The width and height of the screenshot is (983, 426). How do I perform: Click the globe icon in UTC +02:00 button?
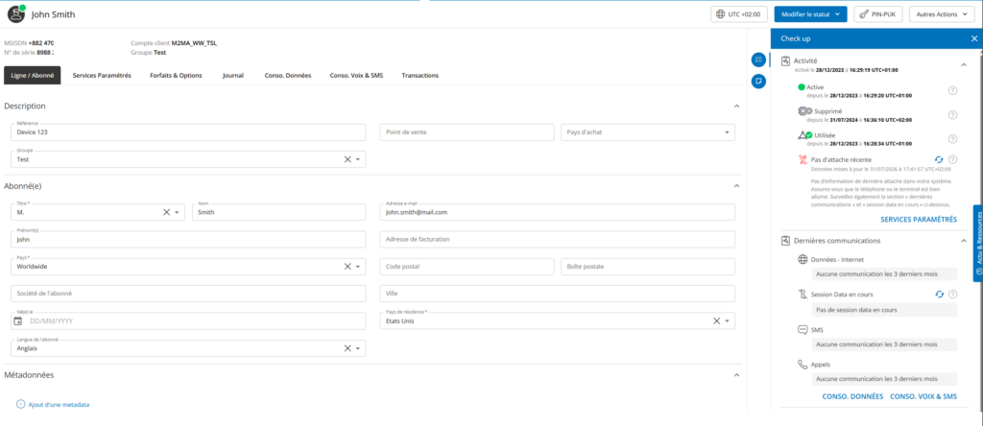(x=720, y=13)
